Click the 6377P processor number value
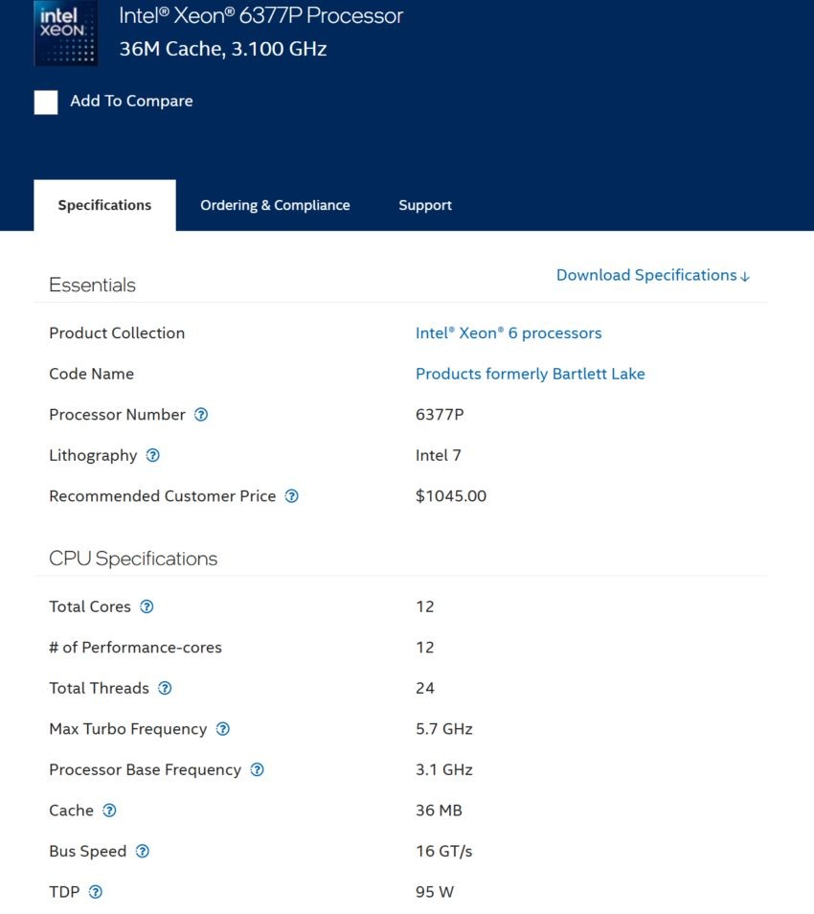The image size is (814, 914). 440,415
